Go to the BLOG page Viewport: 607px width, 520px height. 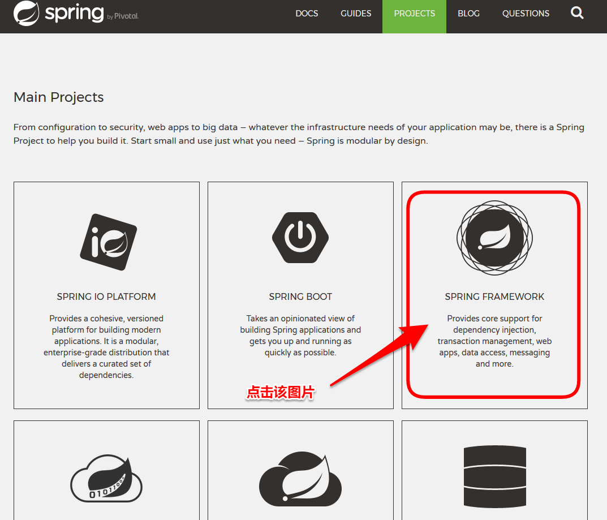tap(468, 14)
